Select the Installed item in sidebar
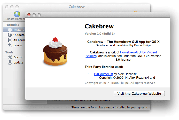This screenshot has height=120, width=179. (x=14, y=30)
